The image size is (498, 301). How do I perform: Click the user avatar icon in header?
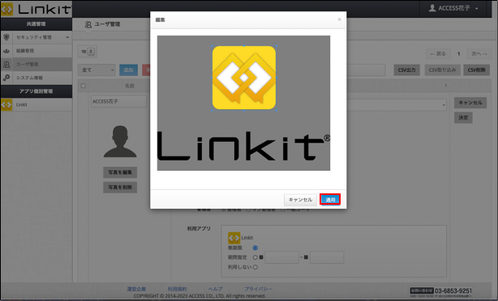432,8
